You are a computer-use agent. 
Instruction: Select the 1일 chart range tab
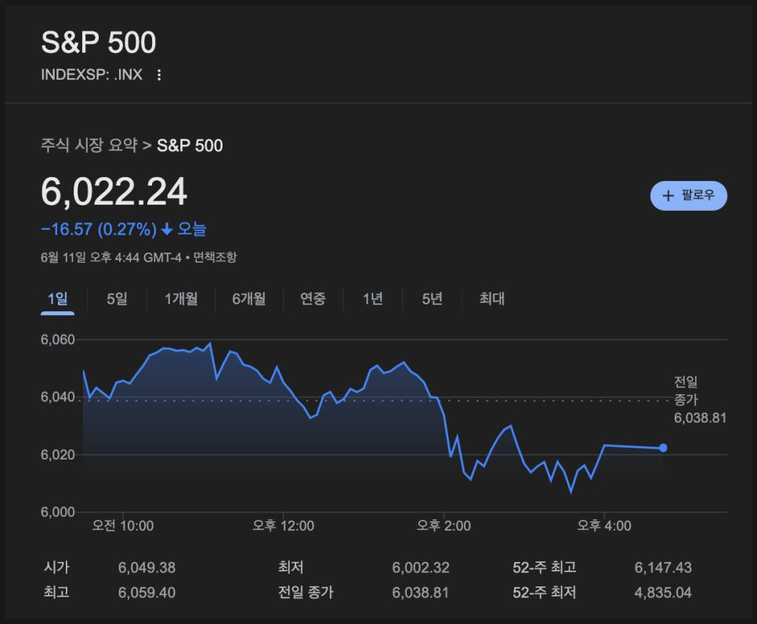(57, 299)
